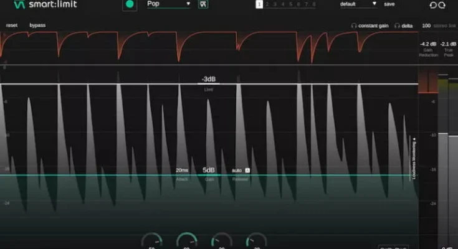
Task: Click the A badge beside auto release
Action: pyautogui.click(x=247, y=170)
